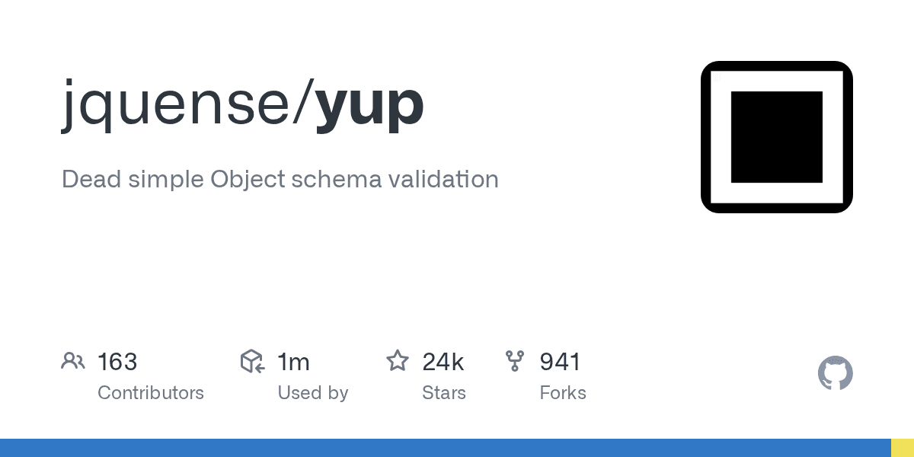Click the black square yup avatar
914x457 pixels.
click(x=776, y=137)
